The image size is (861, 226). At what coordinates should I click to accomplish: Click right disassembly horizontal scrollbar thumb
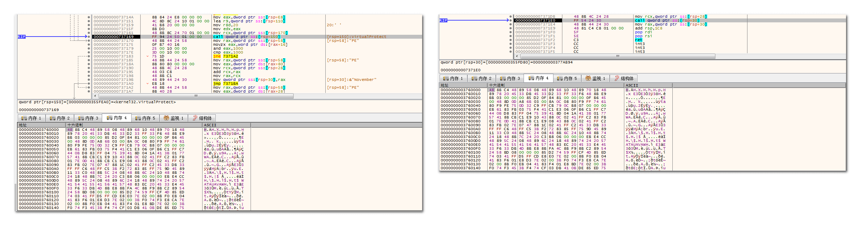tap(618, 56)
